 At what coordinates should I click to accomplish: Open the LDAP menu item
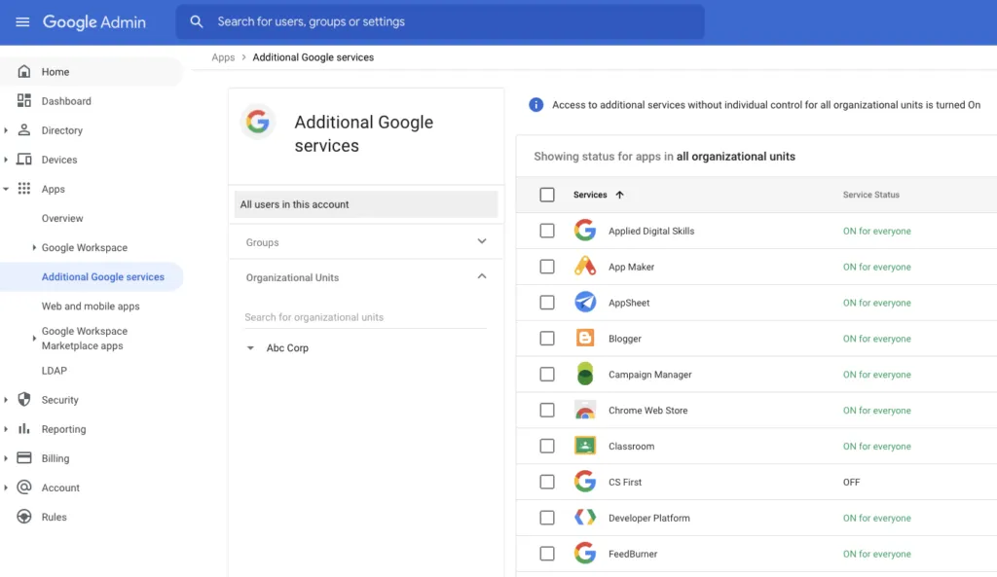55,371
